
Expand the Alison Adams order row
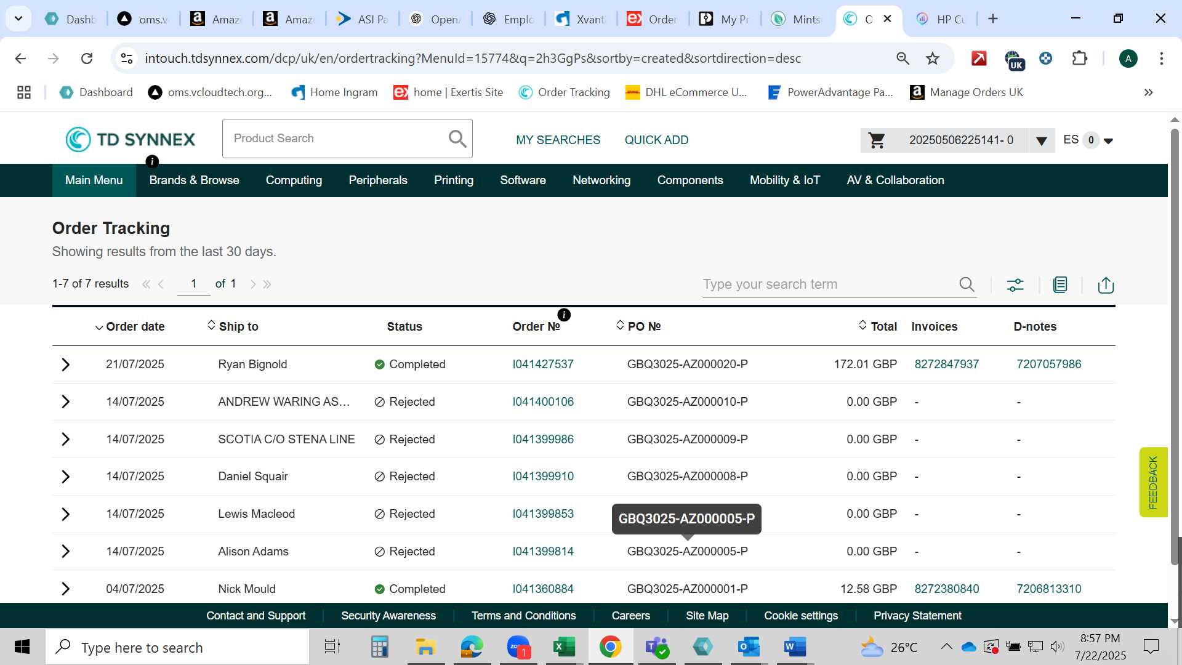point(66,551)
